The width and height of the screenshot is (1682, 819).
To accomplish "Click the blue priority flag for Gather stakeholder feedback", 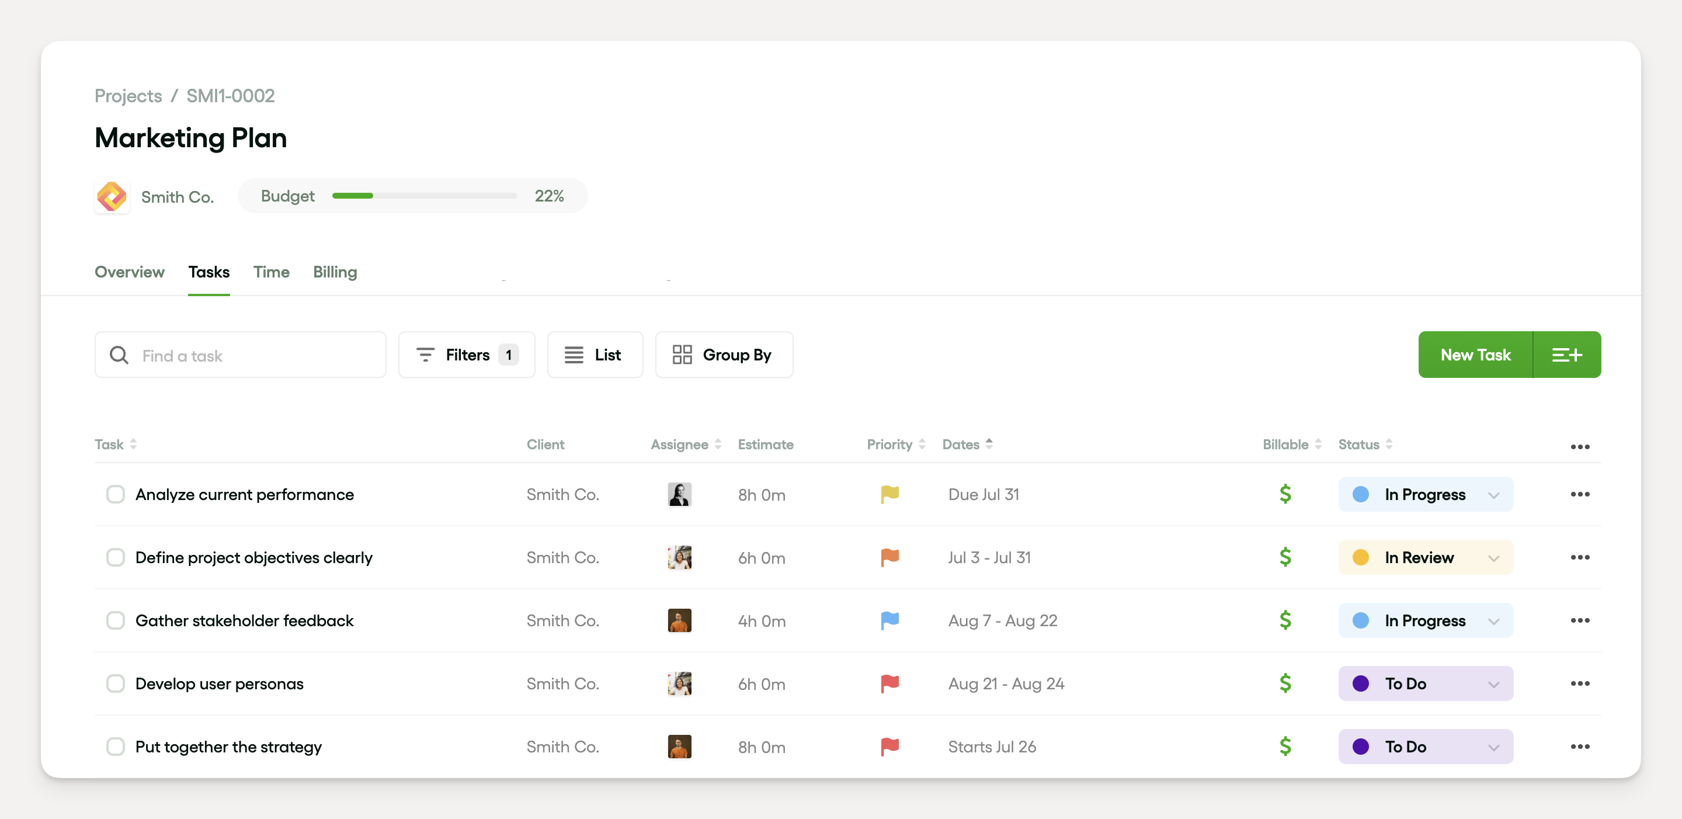I will (x=889, y=620).
